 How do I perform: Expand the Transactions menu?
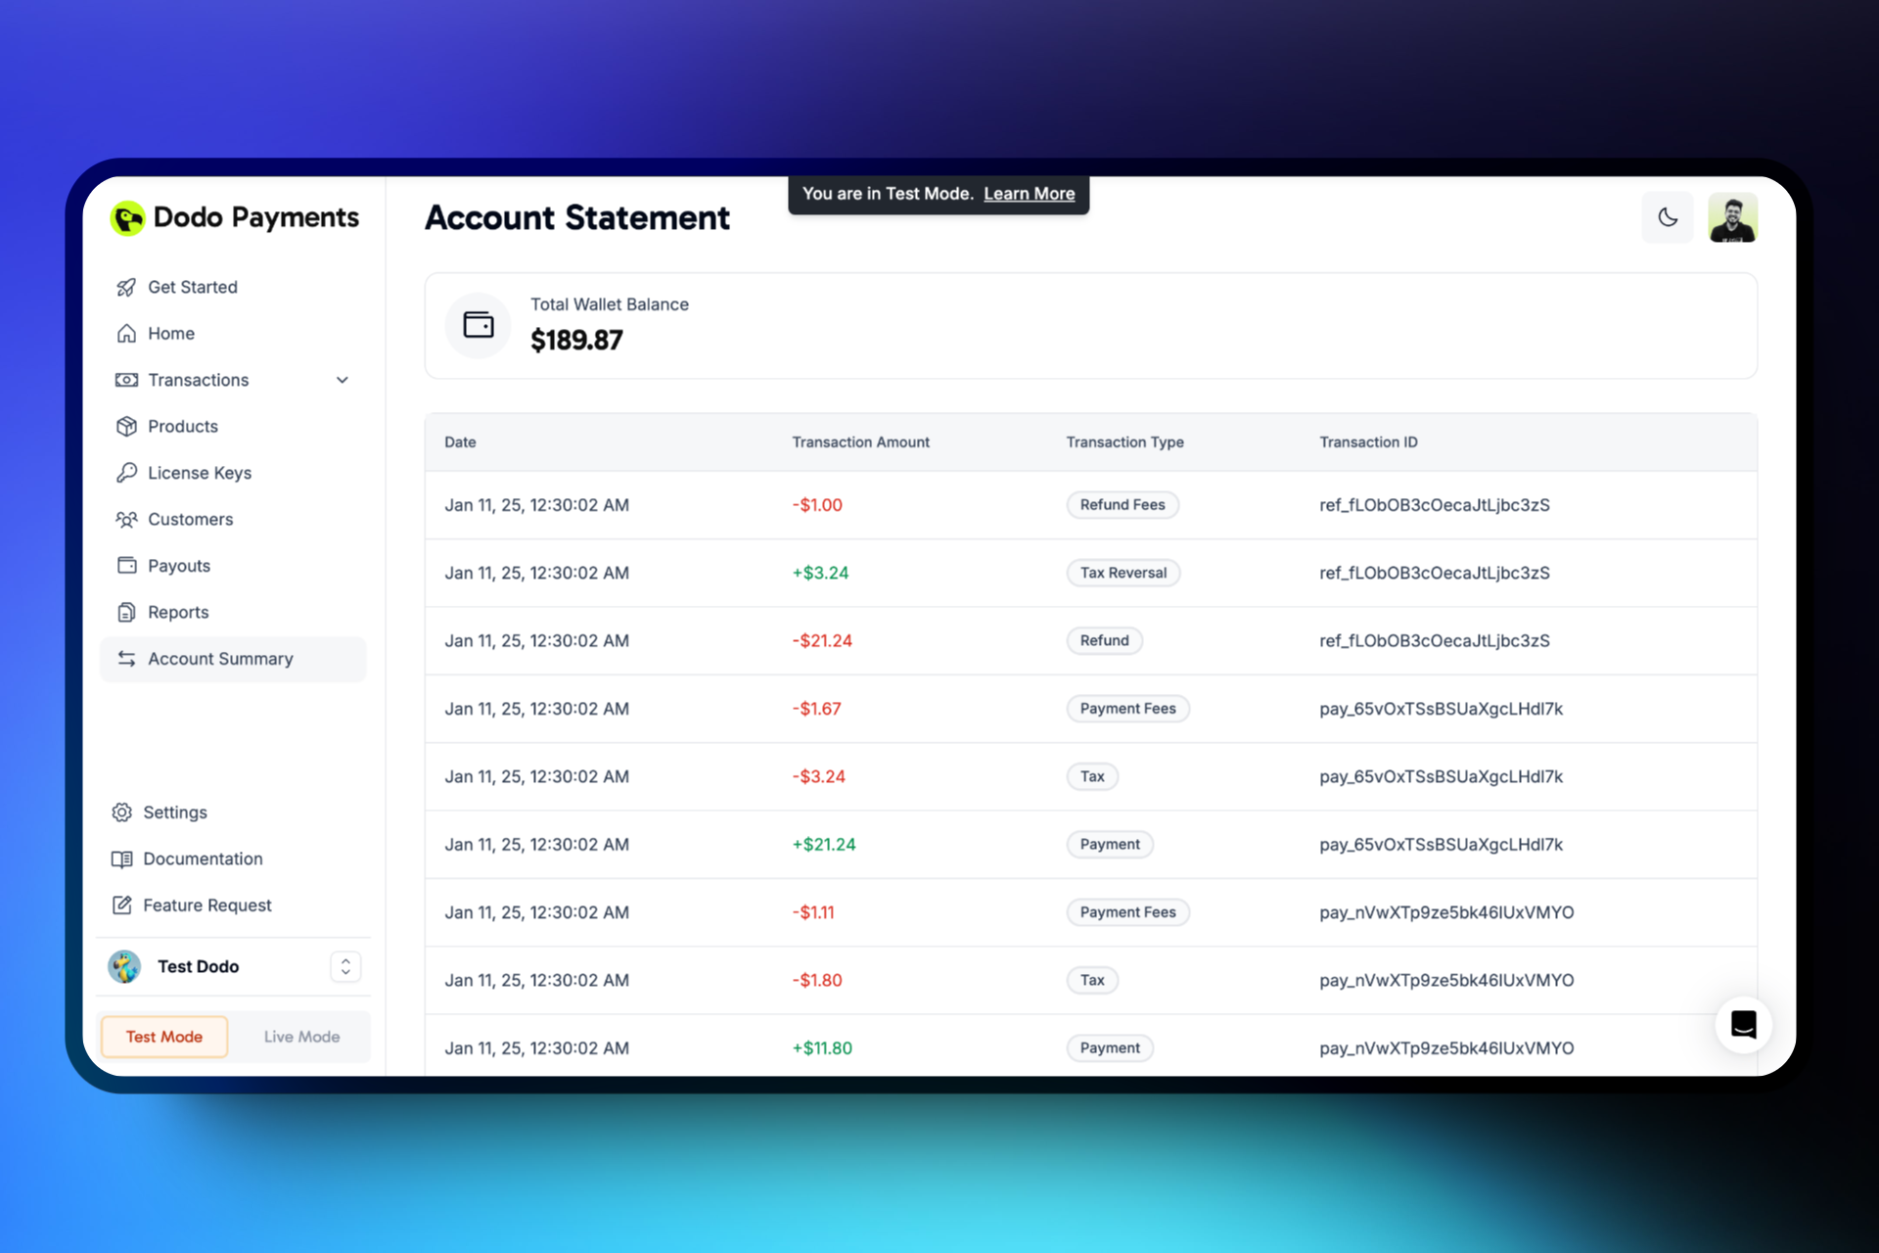342,380
